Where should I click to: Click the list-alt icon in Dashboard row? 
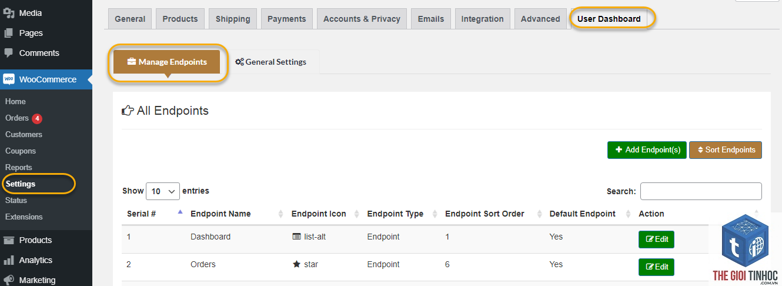(296, 237)
